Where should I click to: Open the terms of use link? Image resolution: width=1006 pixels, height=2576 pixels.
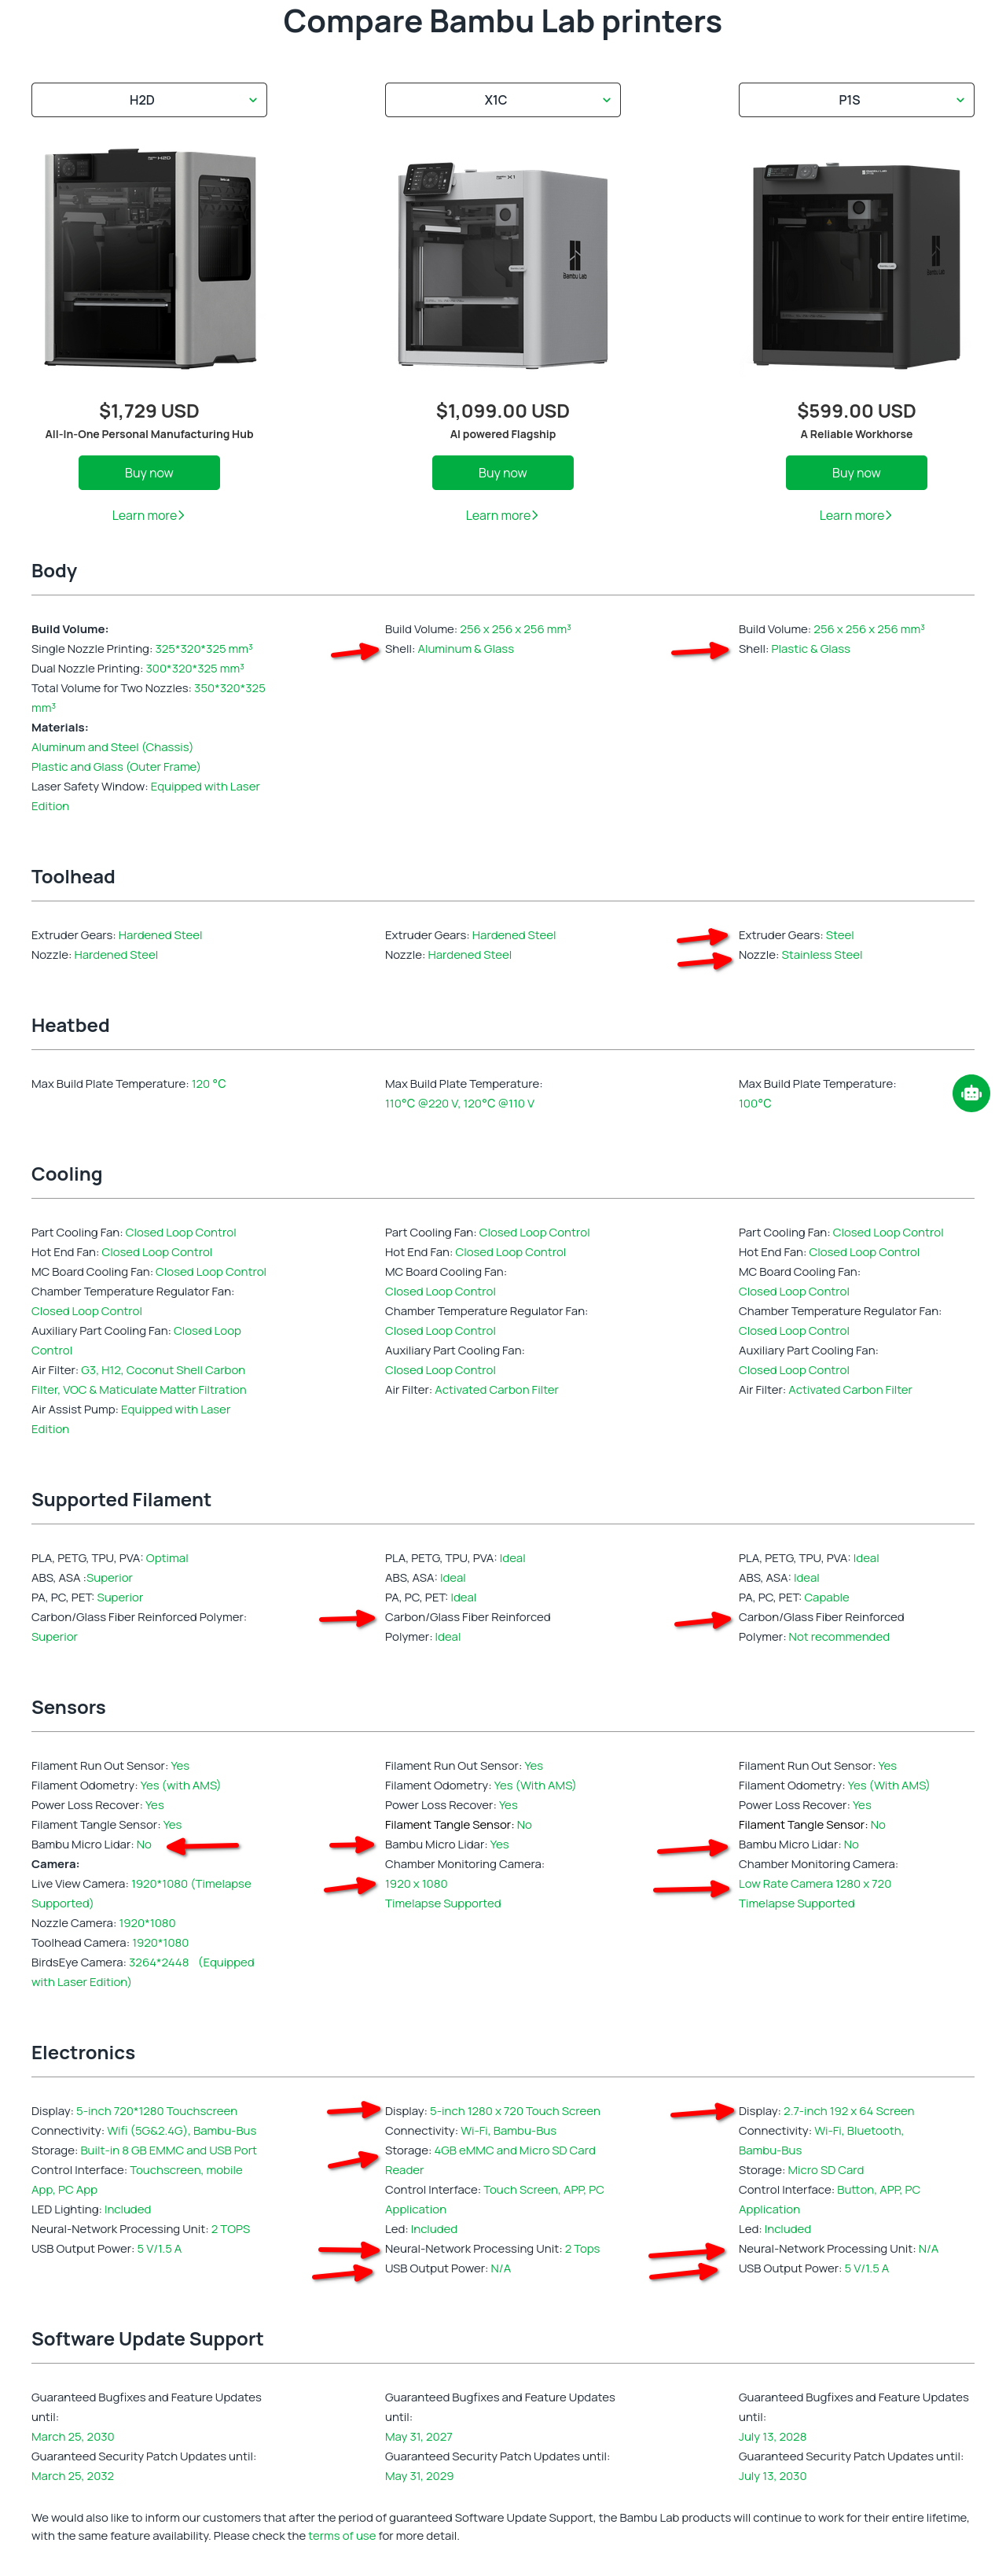[x=342, y=2536]
